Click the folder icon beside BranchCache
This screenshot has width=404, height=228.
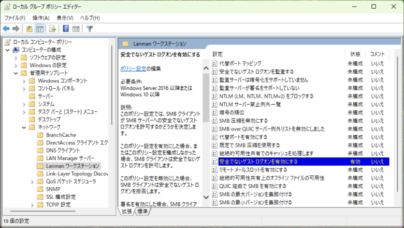(x=40, y=135)
